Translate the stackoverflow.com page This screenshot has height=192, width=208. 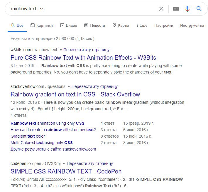tap(94, 86)
